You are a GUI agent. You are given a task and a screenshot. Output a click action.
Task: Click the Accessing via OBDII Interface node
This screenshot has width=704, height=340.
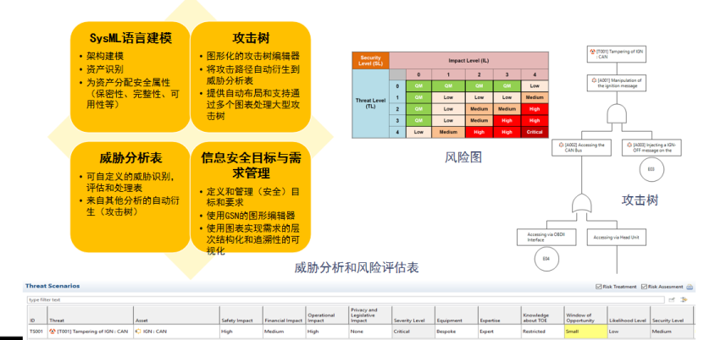(546, 237)
